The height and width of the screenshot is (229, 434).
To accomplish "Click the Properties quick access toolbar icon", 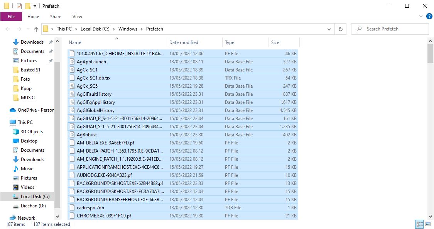I will (x=19, y=6).
